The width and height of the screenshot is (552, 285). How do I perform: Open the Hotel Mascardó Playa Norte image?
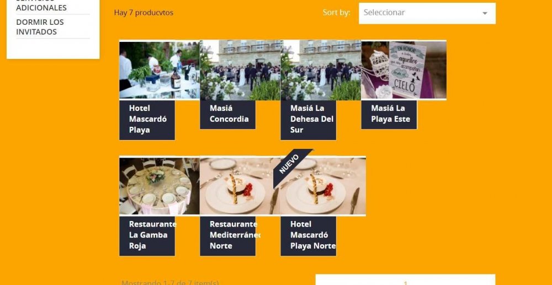pos(323,186)
